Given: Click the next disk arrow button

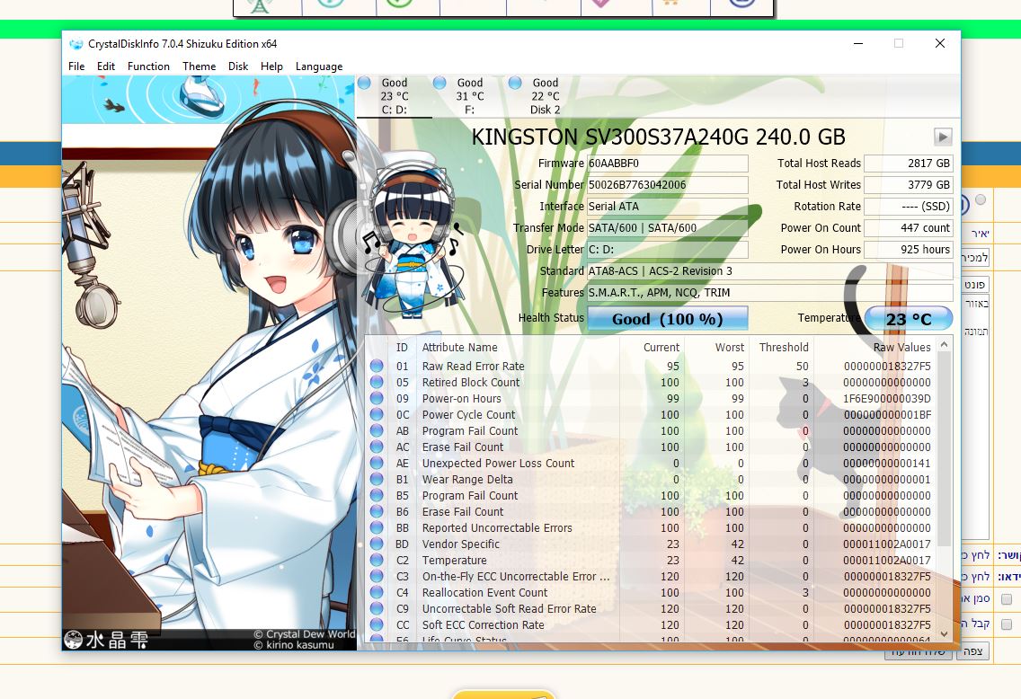Looking at the screenshot, I should (943, 137).
